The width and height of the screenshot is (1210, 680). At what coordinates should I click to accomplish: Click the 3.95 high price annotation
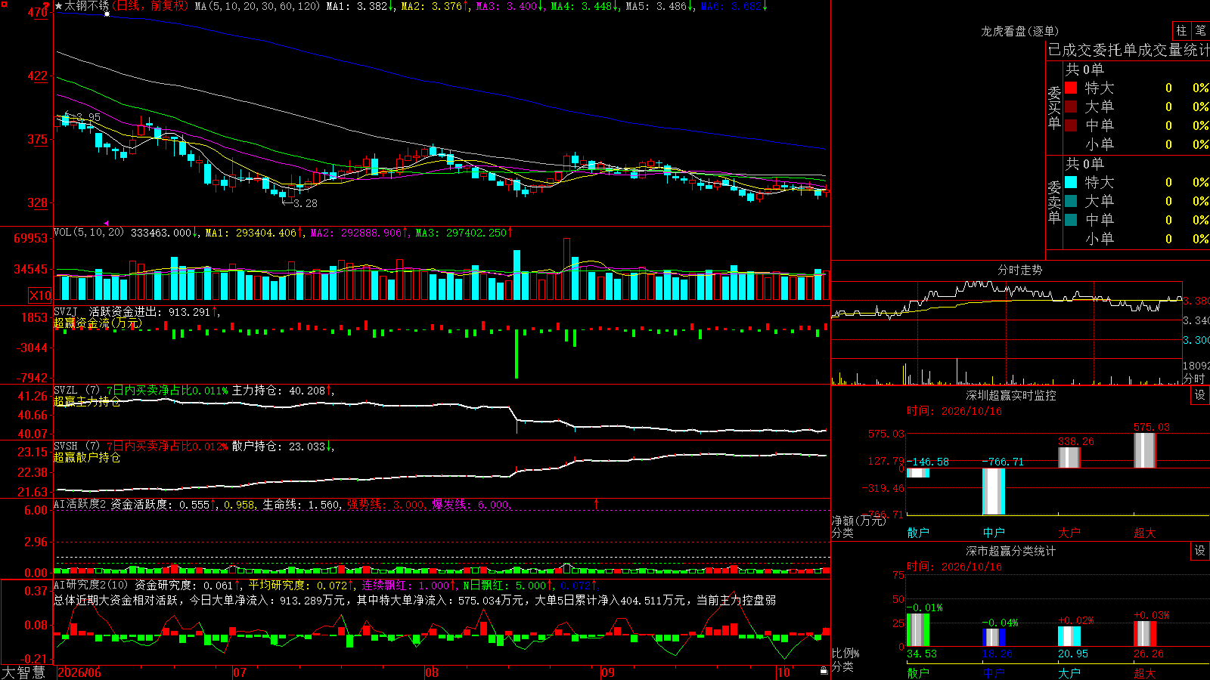coord(83,117)
